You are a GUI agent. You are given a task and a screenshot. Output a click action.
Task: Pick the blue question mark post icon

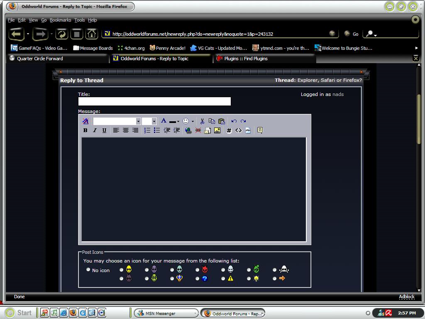coord(198,279)
